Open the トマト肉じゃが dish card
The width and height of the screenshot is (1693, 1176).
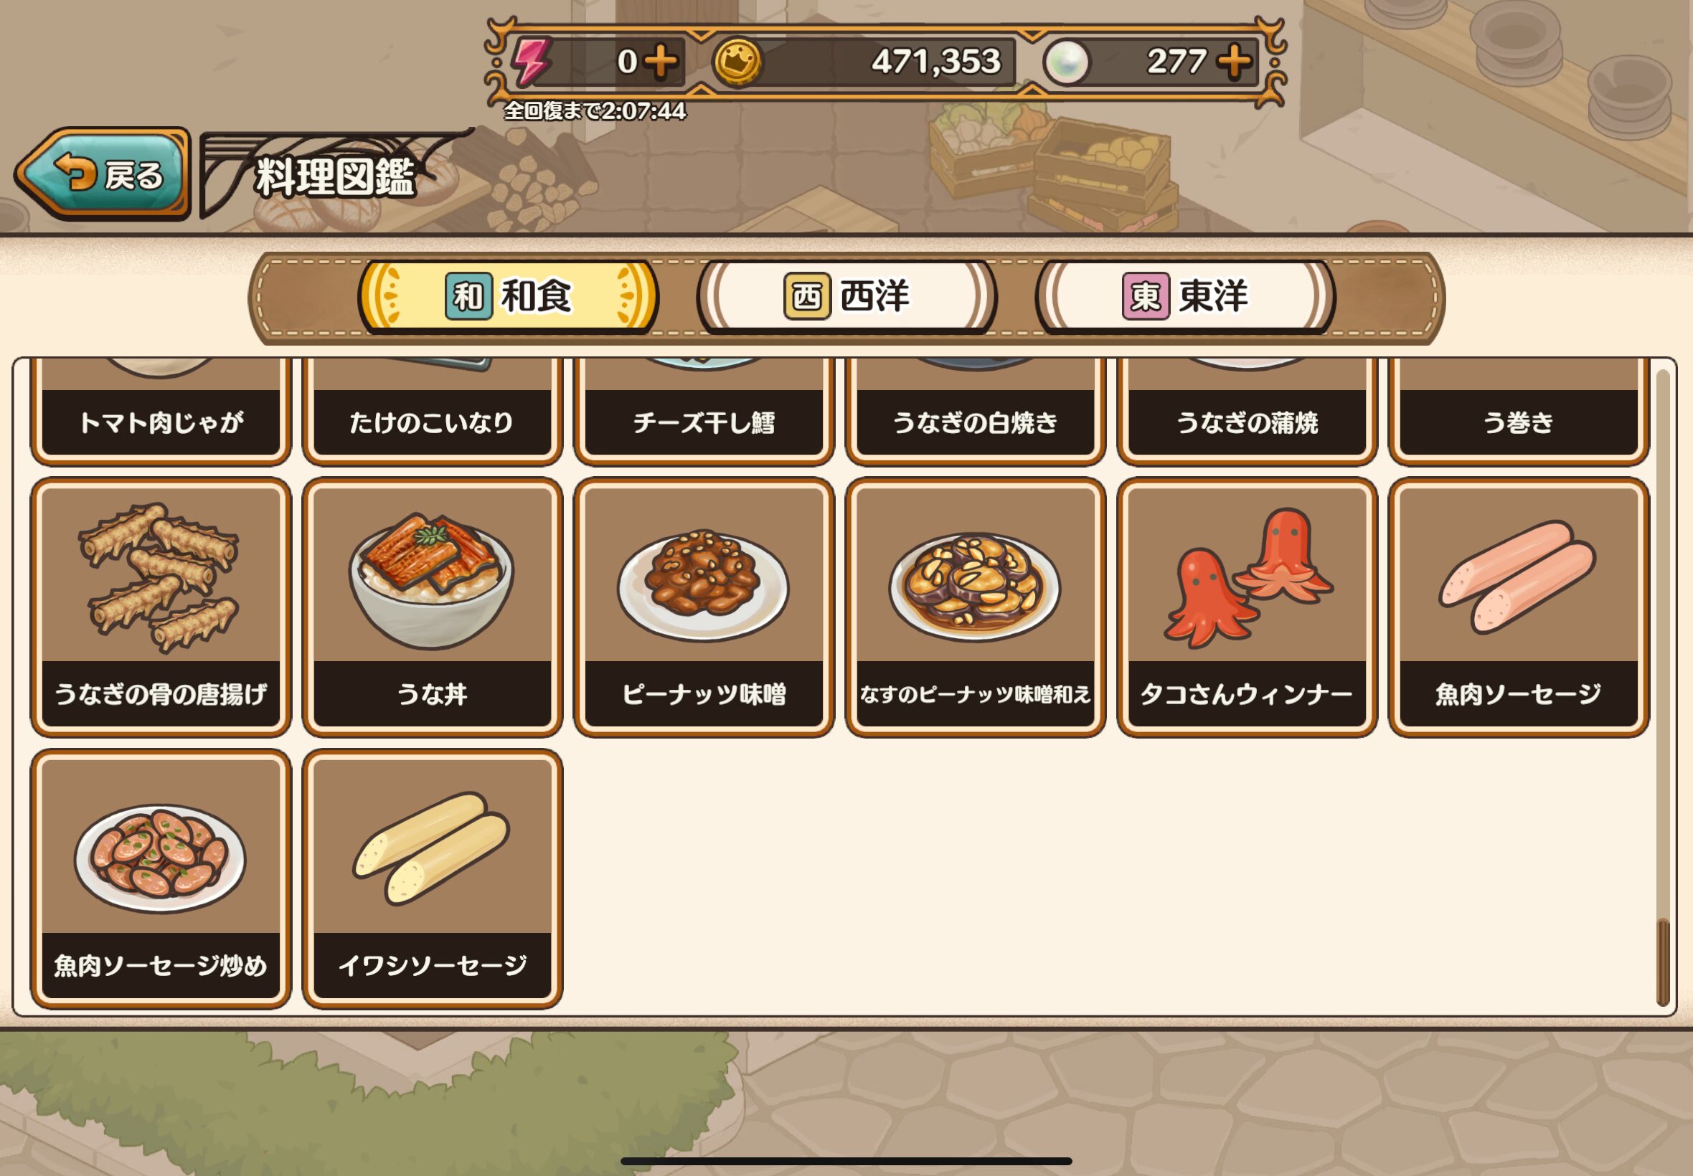(x=161, y=411)
